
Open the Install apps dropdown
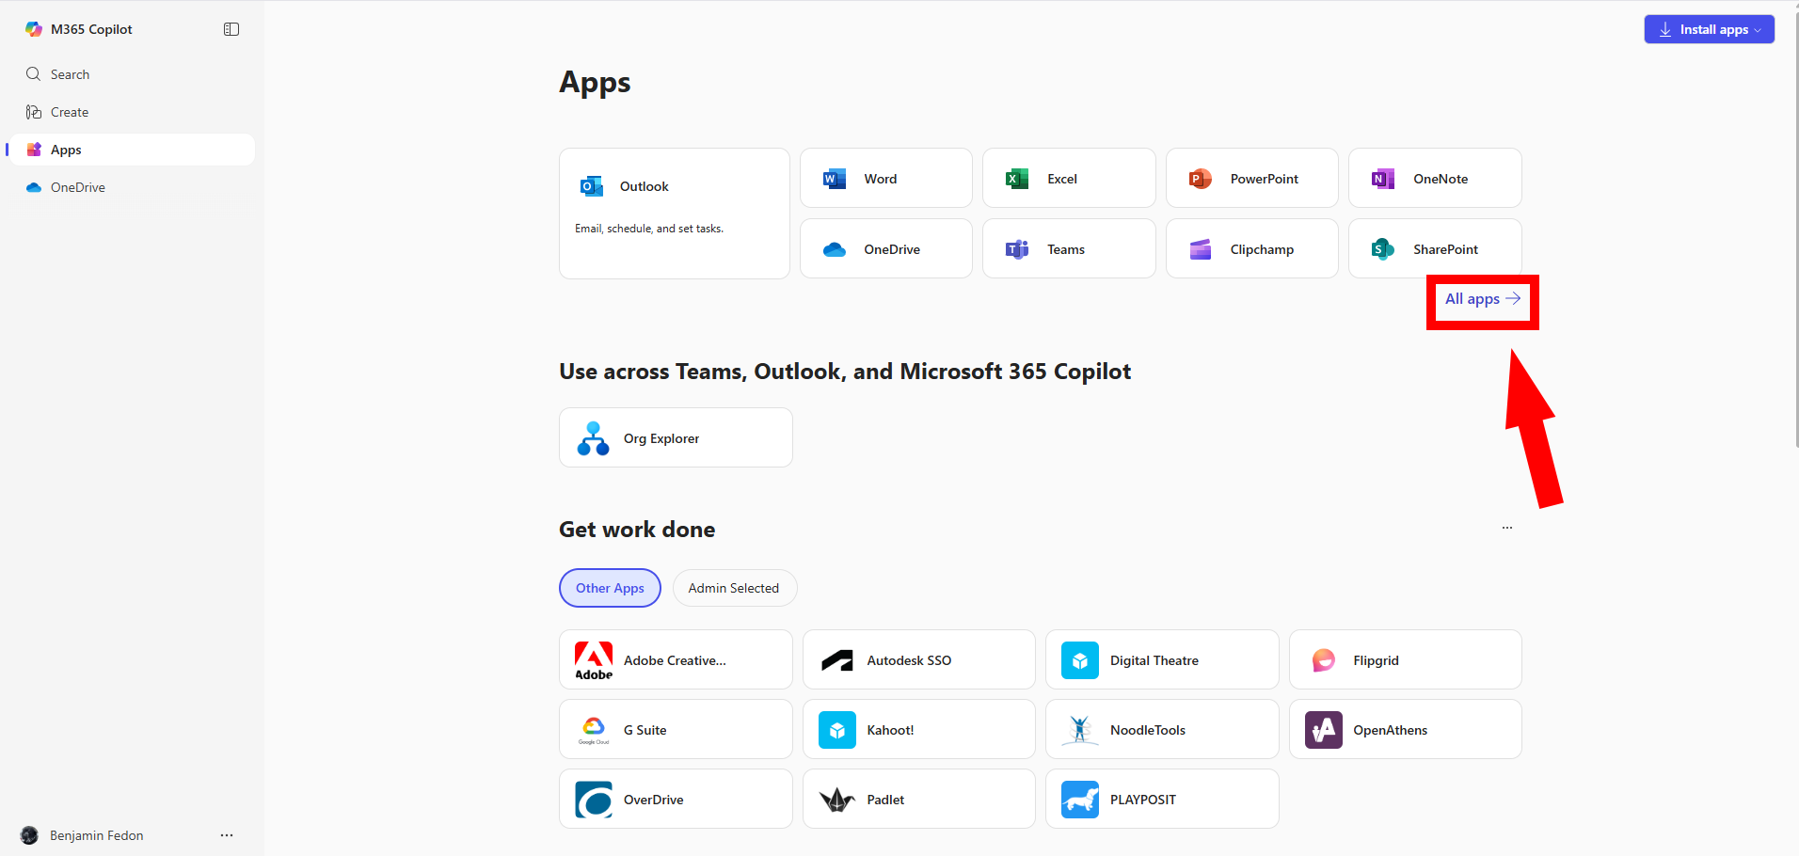pyautogui.click(x=1710, y=29)
